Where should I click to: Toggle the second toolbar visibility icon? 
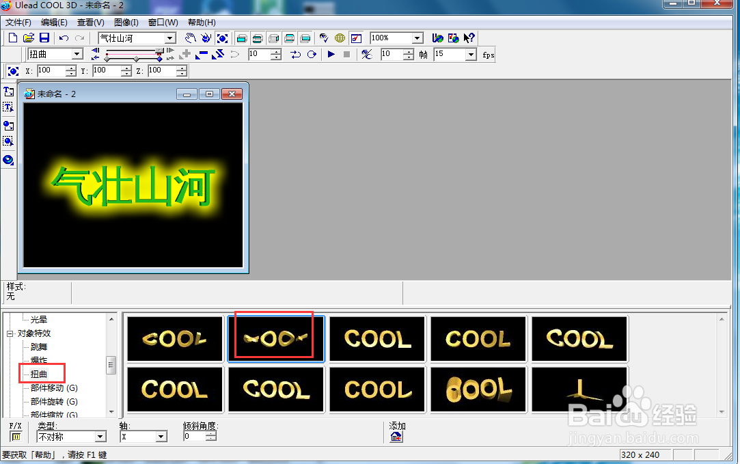click(x=258, y=38)
